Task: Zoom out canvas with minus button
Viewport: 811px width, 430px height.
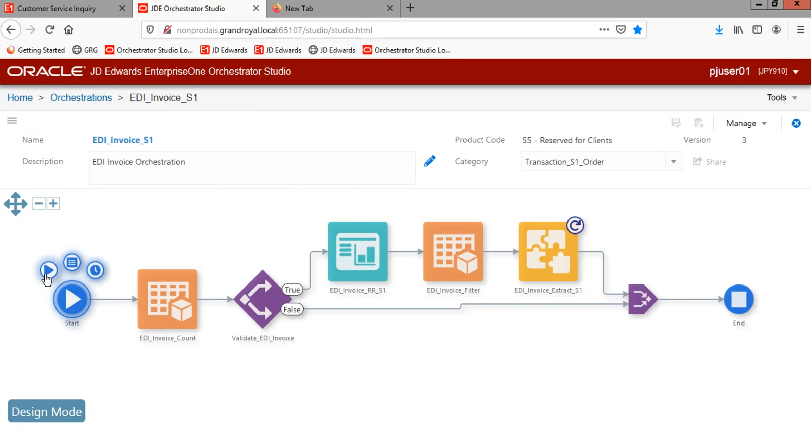Action: tap(39, 203)
